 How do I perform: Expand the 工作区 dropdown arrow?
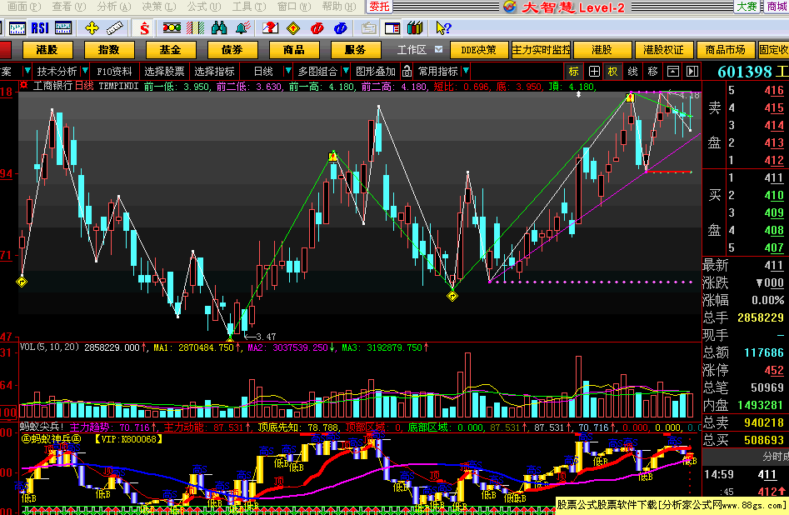439,49
